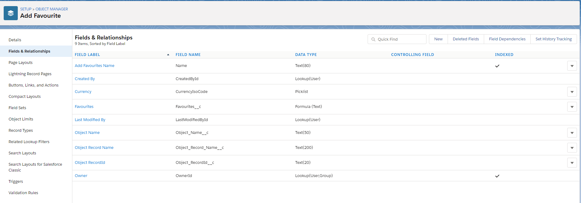Click the Favourites__c field name text
Viewport: 581px width, 203px height.
point(188,107)
